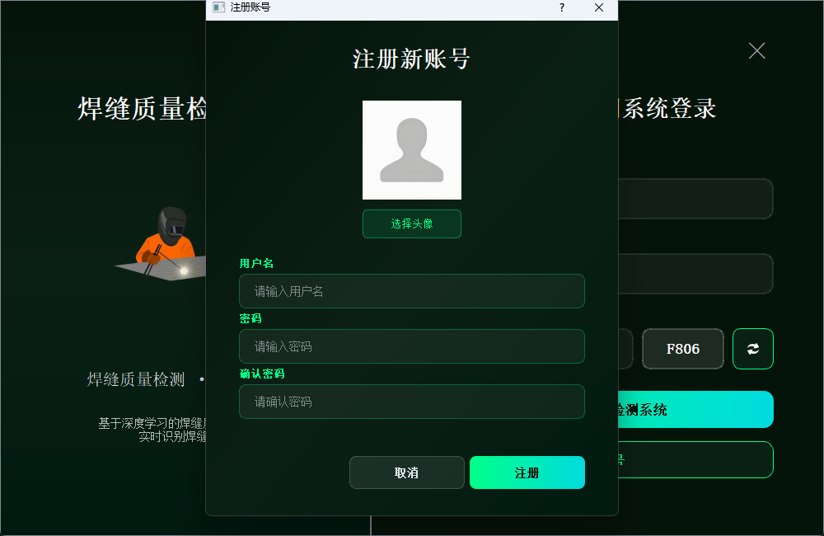
Task: Click the 注册新账号 heading text
Action: pos(411,59)
